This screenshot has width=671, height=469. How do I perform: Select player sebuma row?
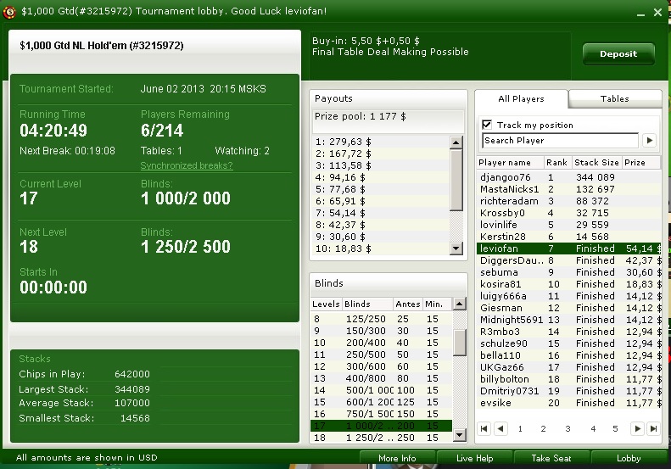[x=568, y=272]
